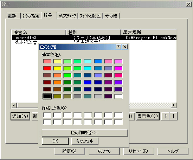
Task: Pick the pure blue swatch in fourth row
Action: pos(88,82)
